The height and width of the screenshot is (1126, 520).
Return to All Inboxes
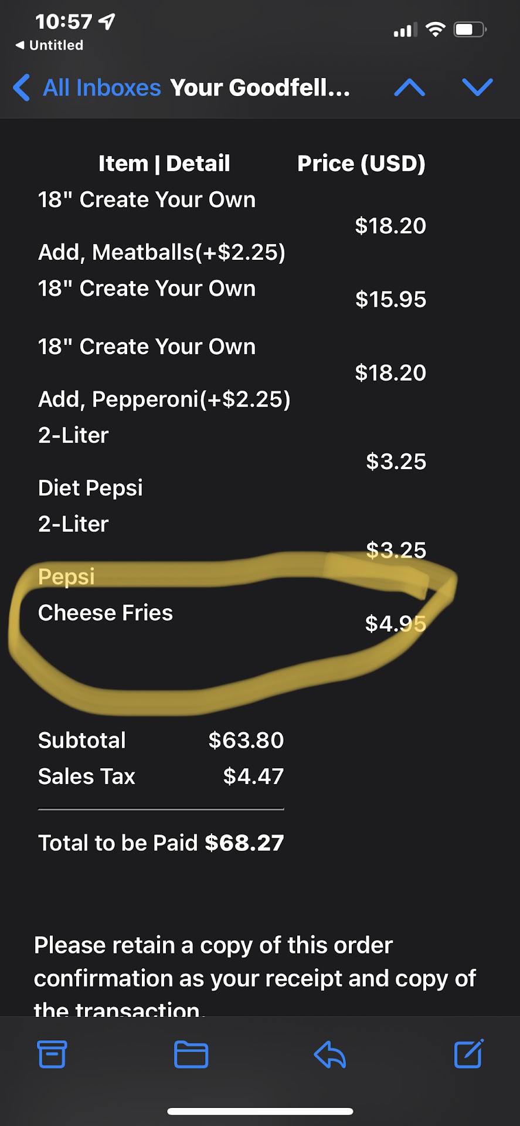pos(101,88)
